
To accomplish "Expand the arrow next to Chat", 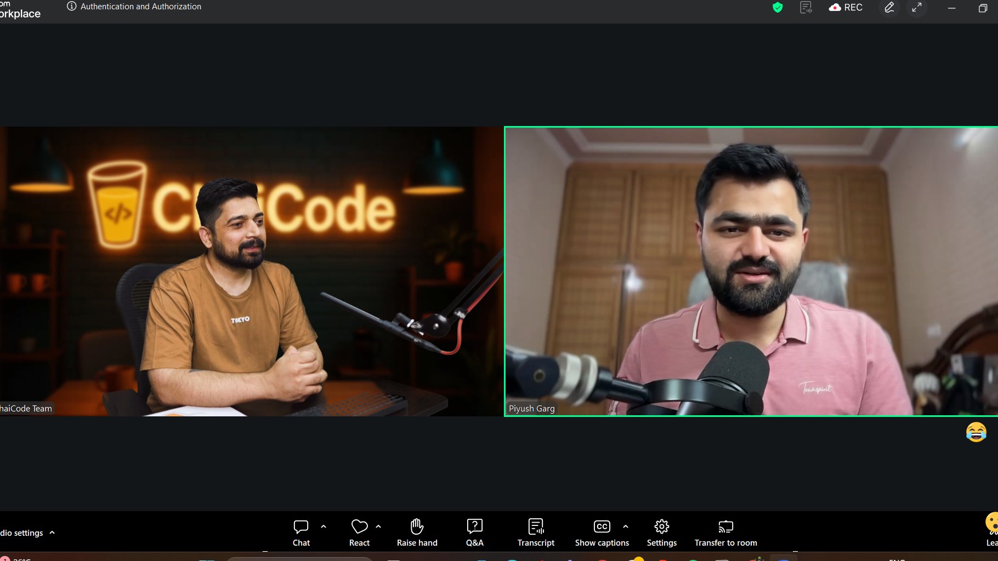I will 324,526.
